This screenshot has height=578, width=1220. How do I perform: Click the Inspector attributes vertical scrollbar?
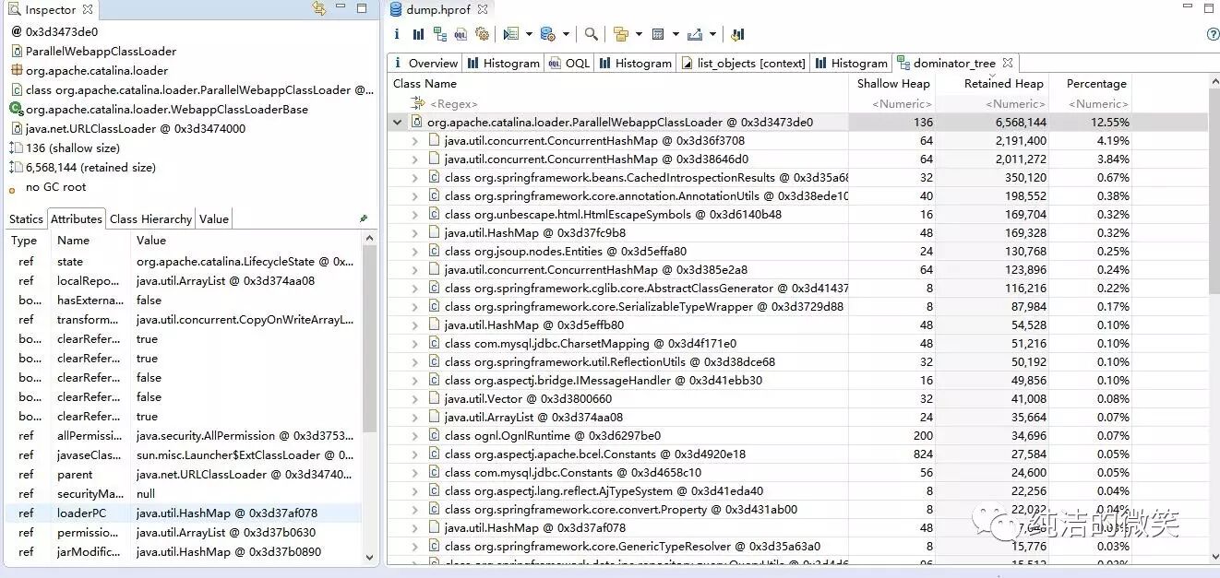pyautogui.click(x=369, y=396)
